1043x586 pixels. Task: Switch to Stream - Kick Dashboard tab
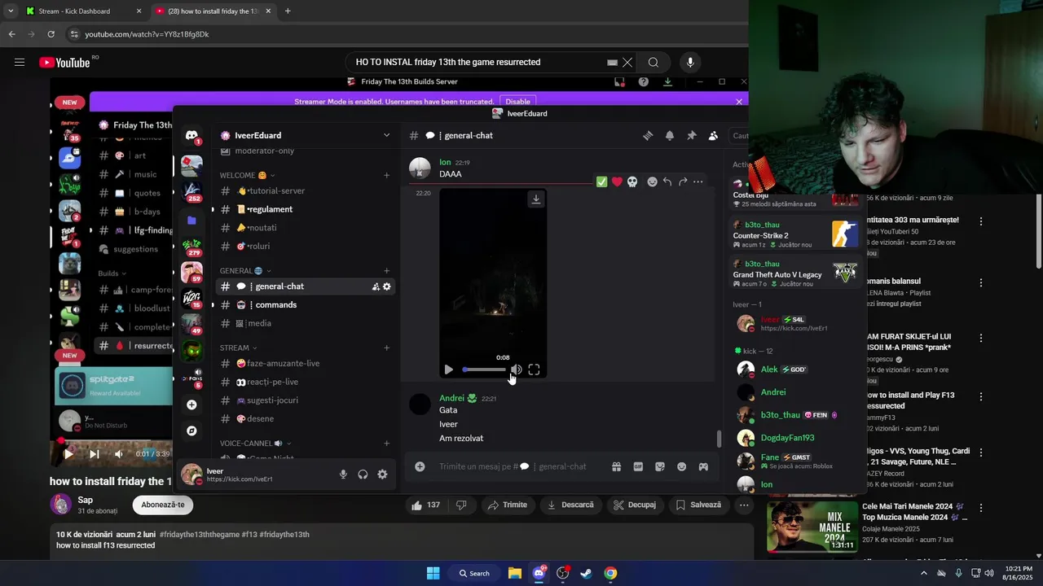75,11
